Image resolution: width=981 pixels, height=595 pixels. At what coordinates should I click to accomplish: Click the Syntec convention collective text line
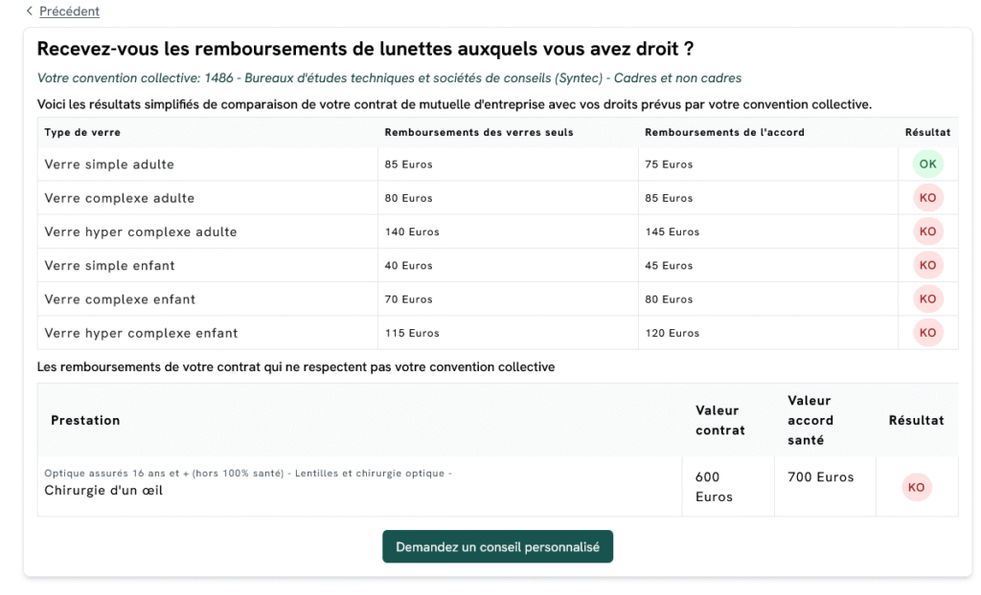click(388, 77)
